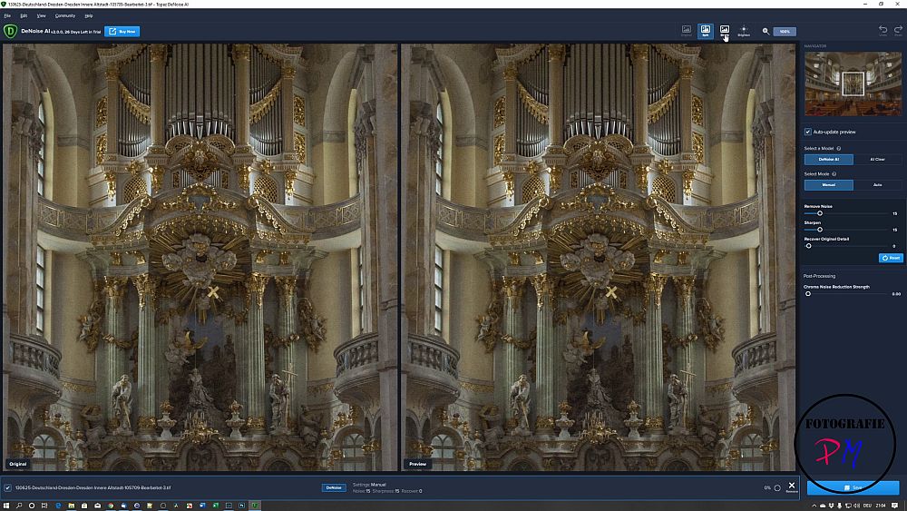Show hidden system tray icons
This screenshot has width=907, height=511.
coord(814,506)
